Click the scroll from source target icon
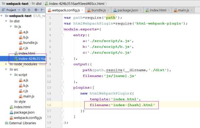 (24, 10)
